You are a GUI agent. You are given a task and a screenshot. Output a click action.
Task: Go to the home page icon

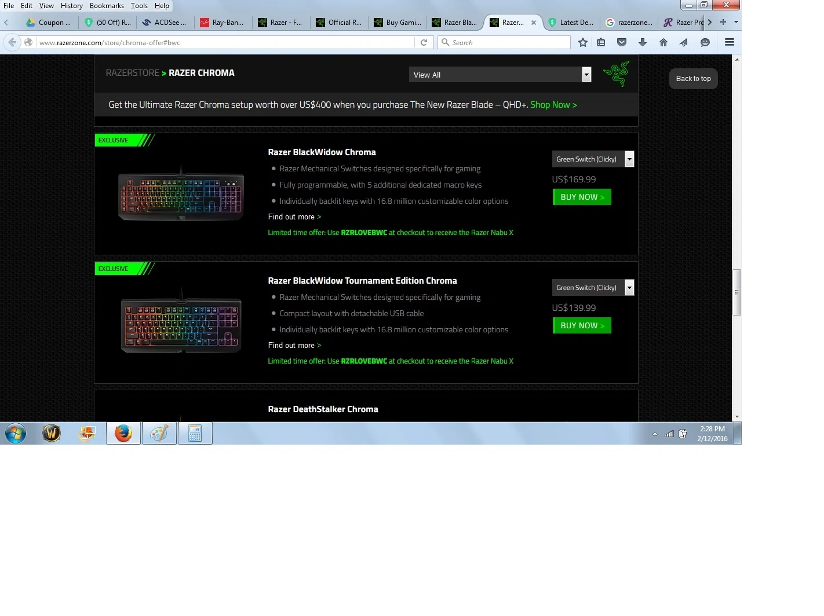pyautogui.click(x=663, y=42)
